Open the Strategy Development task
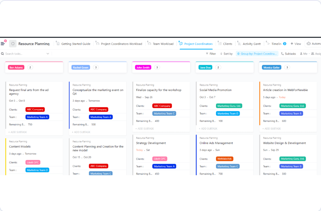This screenshot has height=211, width=321. click(151, 143)
